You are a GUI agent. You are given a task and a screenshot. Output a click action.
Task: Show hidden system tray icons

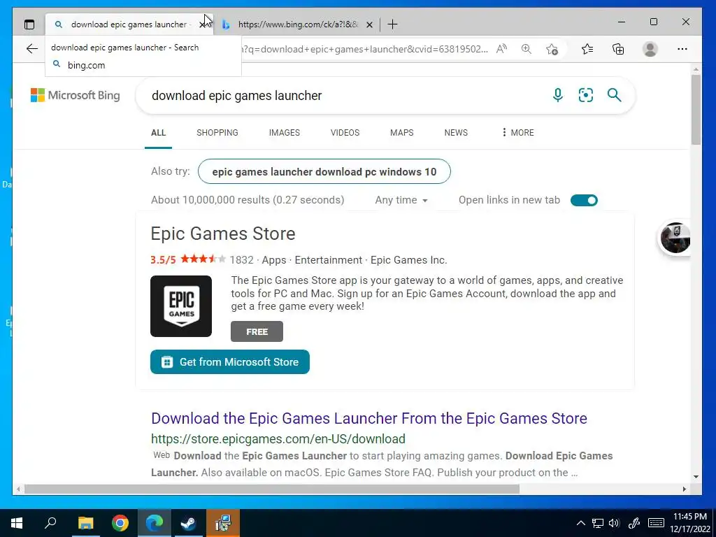coord(580,523)
